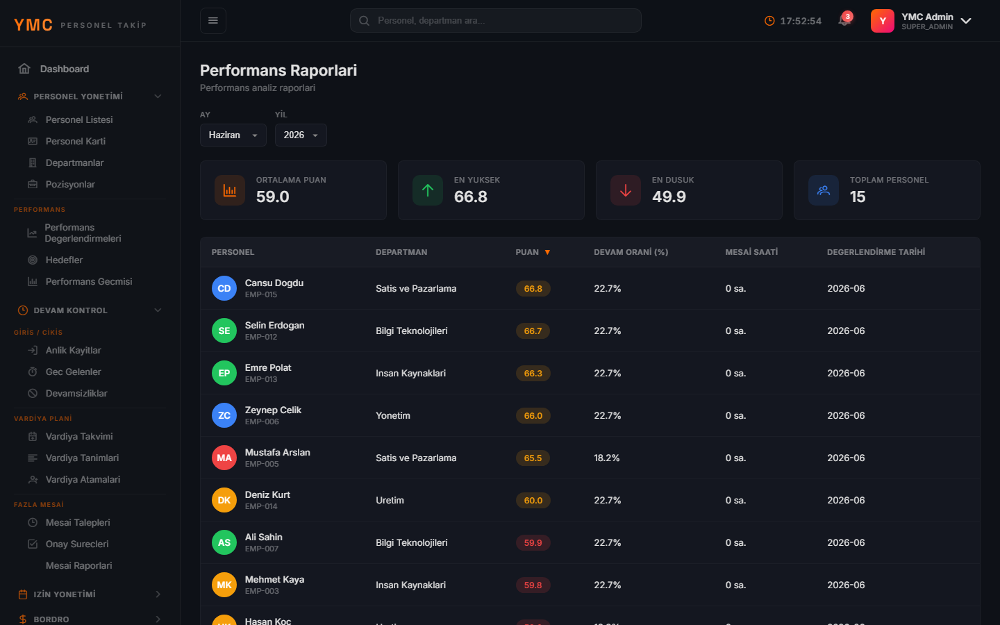Click the Performans Degerlendirmeleri chart icon

pyautogui.click(x=32, y=233)
